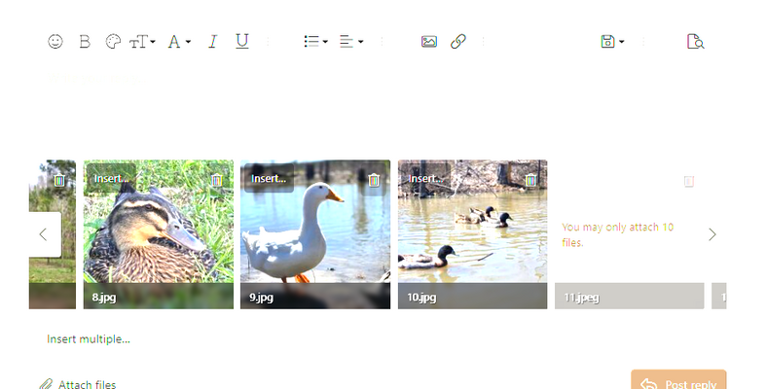Open the text color palette
767x389 pixels.
pos(113,42)
